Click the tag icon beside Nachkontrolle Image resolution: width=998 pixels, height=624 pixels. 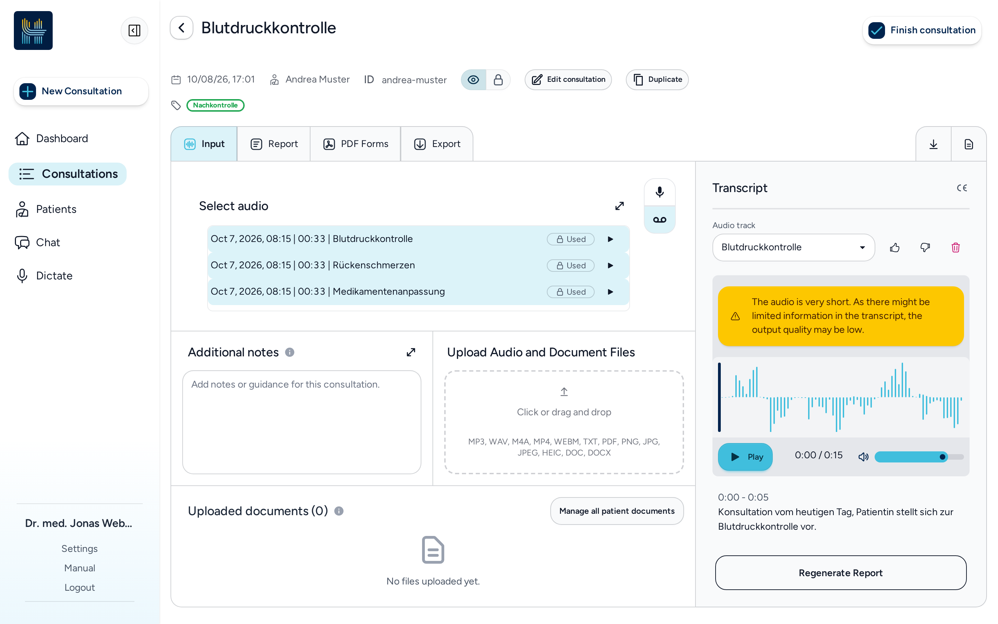coord(176,105)
